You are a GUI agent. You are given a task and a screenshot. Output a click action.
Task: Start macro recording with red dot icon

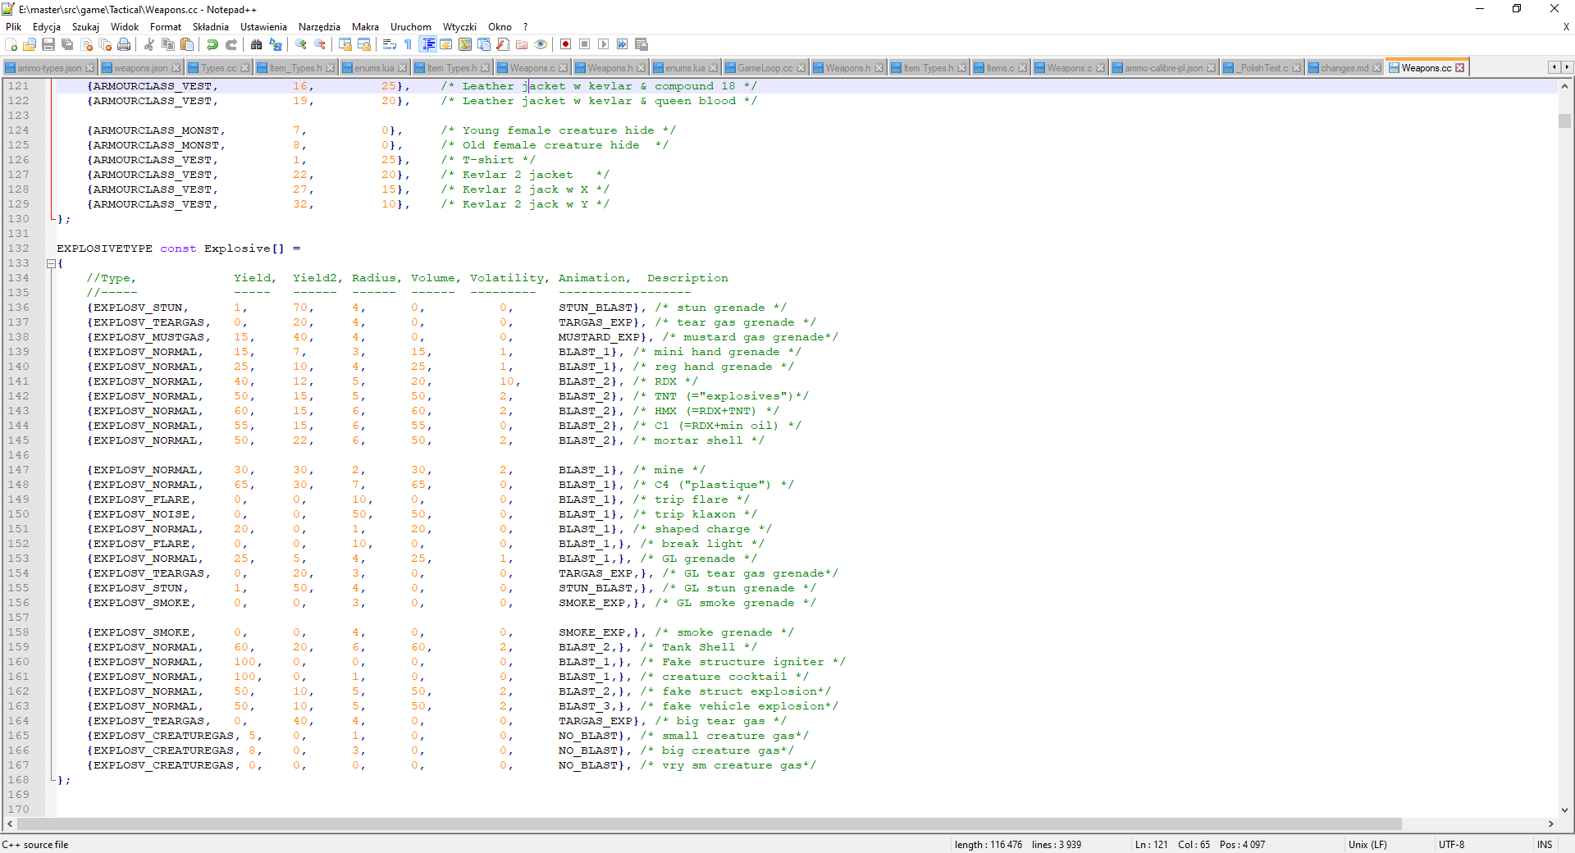[565, 44]
